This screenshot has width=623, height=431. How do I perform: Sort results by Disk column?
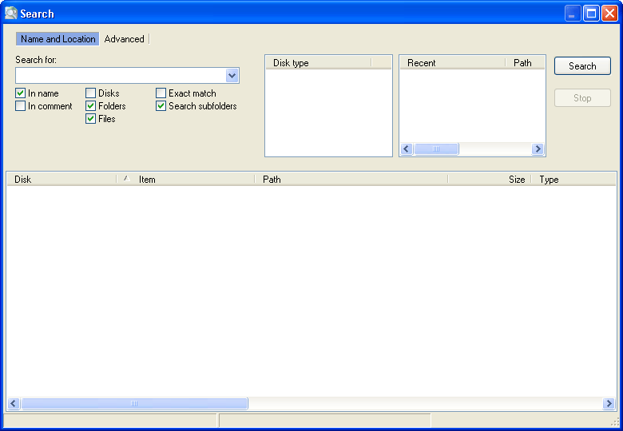tap(62, 180)
